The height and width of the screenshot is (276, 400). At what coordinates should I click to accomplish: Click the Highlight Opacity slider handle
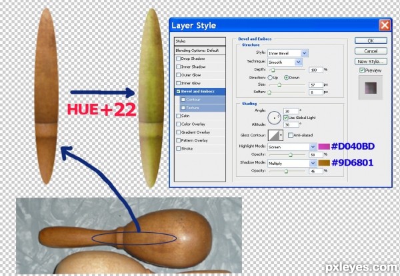coord(290,155)
